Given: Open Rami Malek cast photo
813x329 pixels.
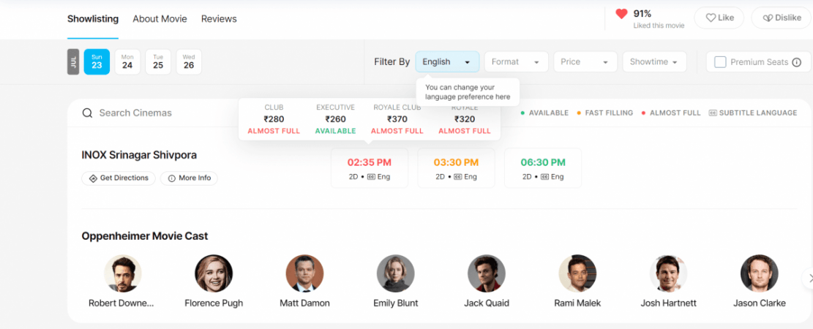Looking at the screenshot, I should pyautogui.click(x=577, y=273).
